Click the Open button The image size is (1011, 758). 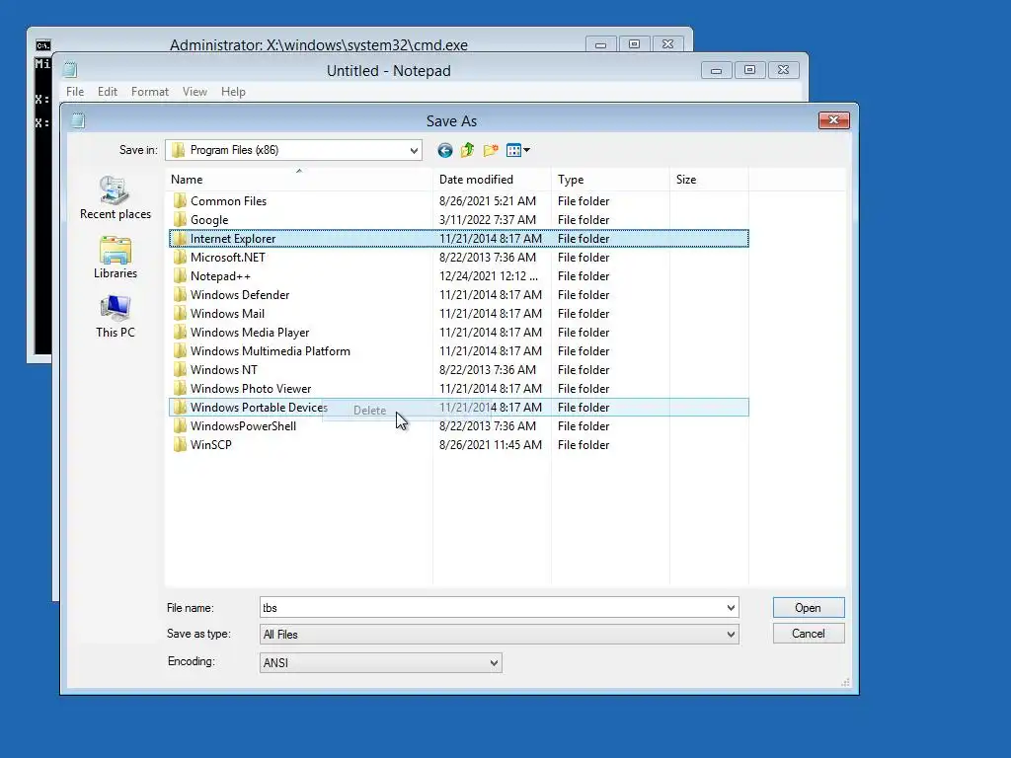[809, 608]
